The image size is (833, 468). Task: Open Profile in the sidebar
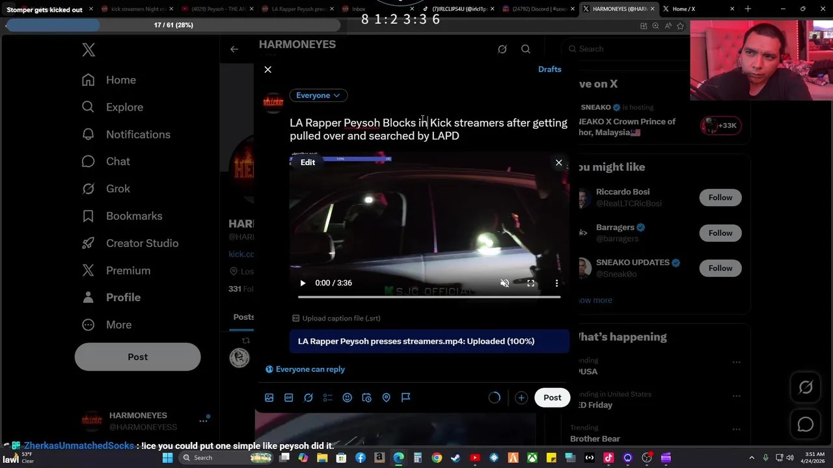coord(111,297)
